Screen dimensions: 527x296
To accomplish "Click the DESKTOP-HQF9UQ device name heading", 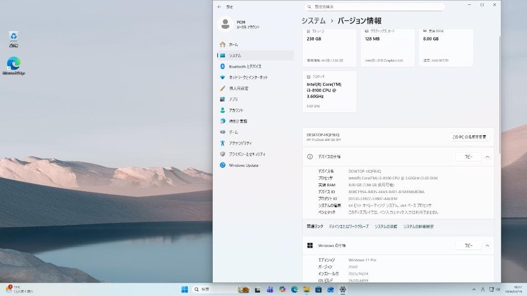I will click(x=323, y=135).
